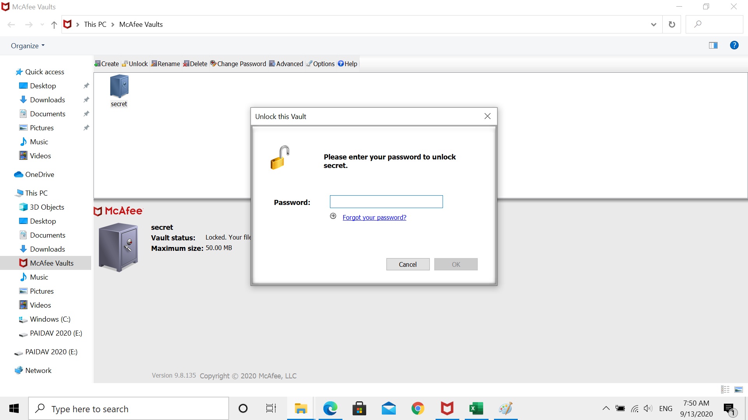
Task: Go up one folder level
Action: point(54,25)
